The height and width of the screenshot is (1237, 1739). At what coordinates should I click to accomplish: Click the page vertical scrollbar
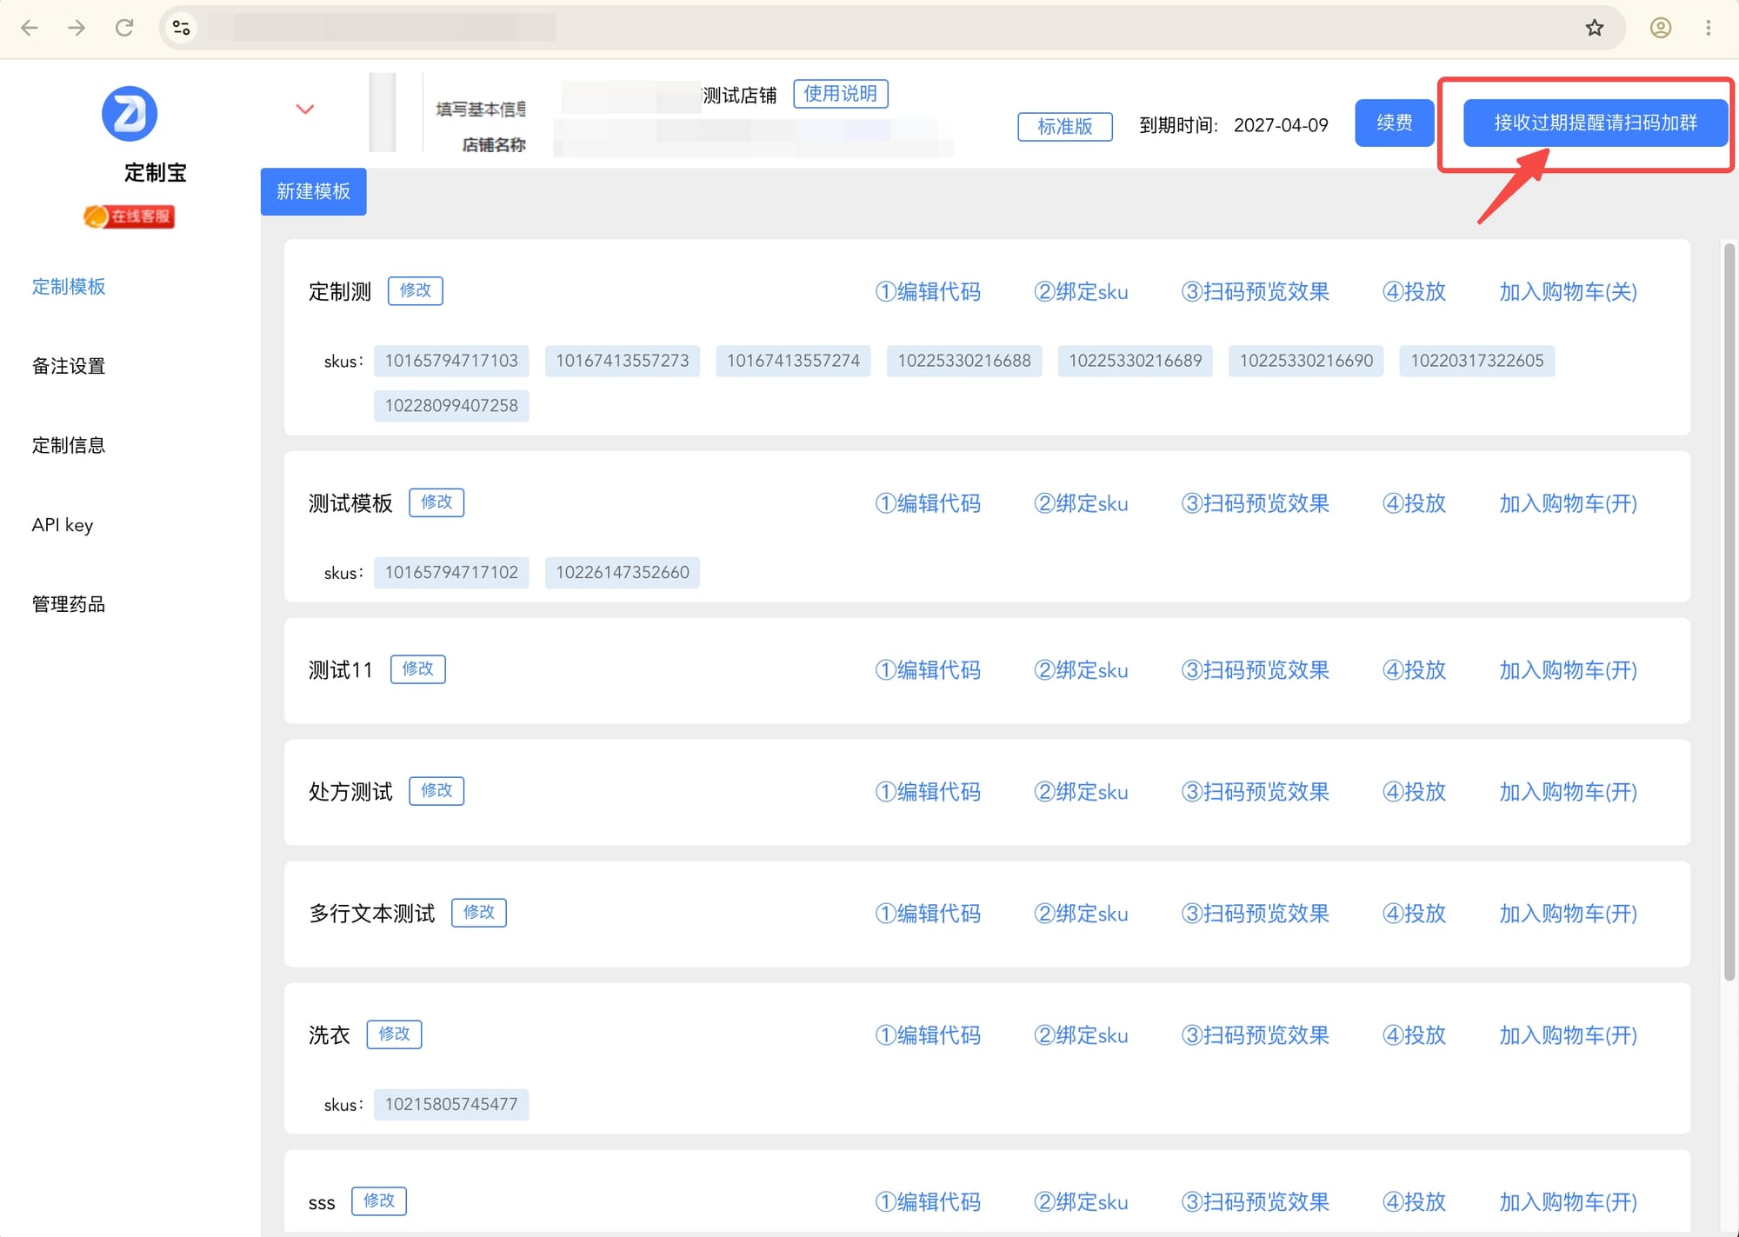coord(1729,613)
